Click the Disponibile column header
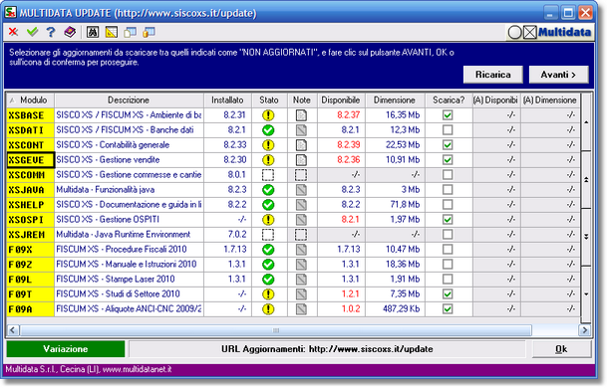Viewport: 607px width, 388px height. 341,100
